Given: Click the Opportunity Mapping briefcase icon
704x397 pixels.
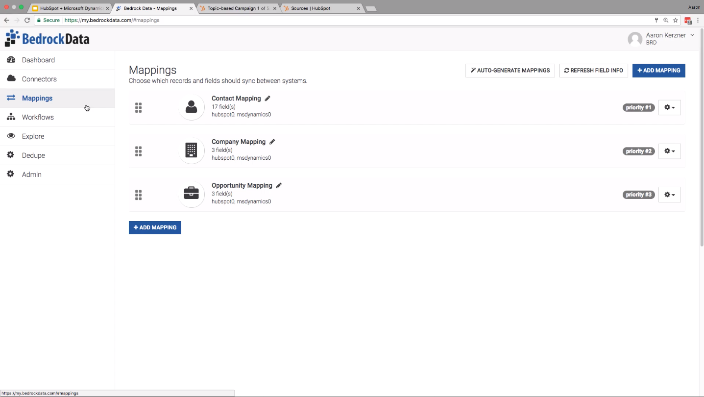Looking at the screenshot, I should tap(192, 194).
